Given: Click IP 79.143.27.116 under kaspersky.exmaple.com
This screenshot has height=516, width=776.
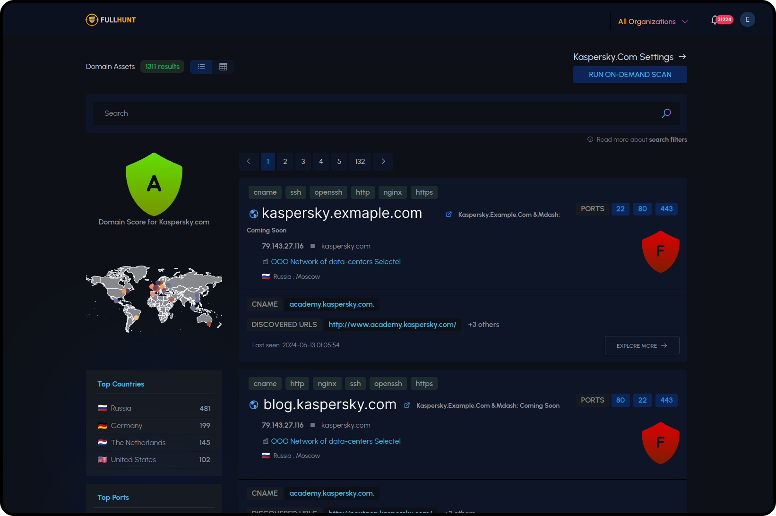Looking at the screenshot, I should (283, 246).
